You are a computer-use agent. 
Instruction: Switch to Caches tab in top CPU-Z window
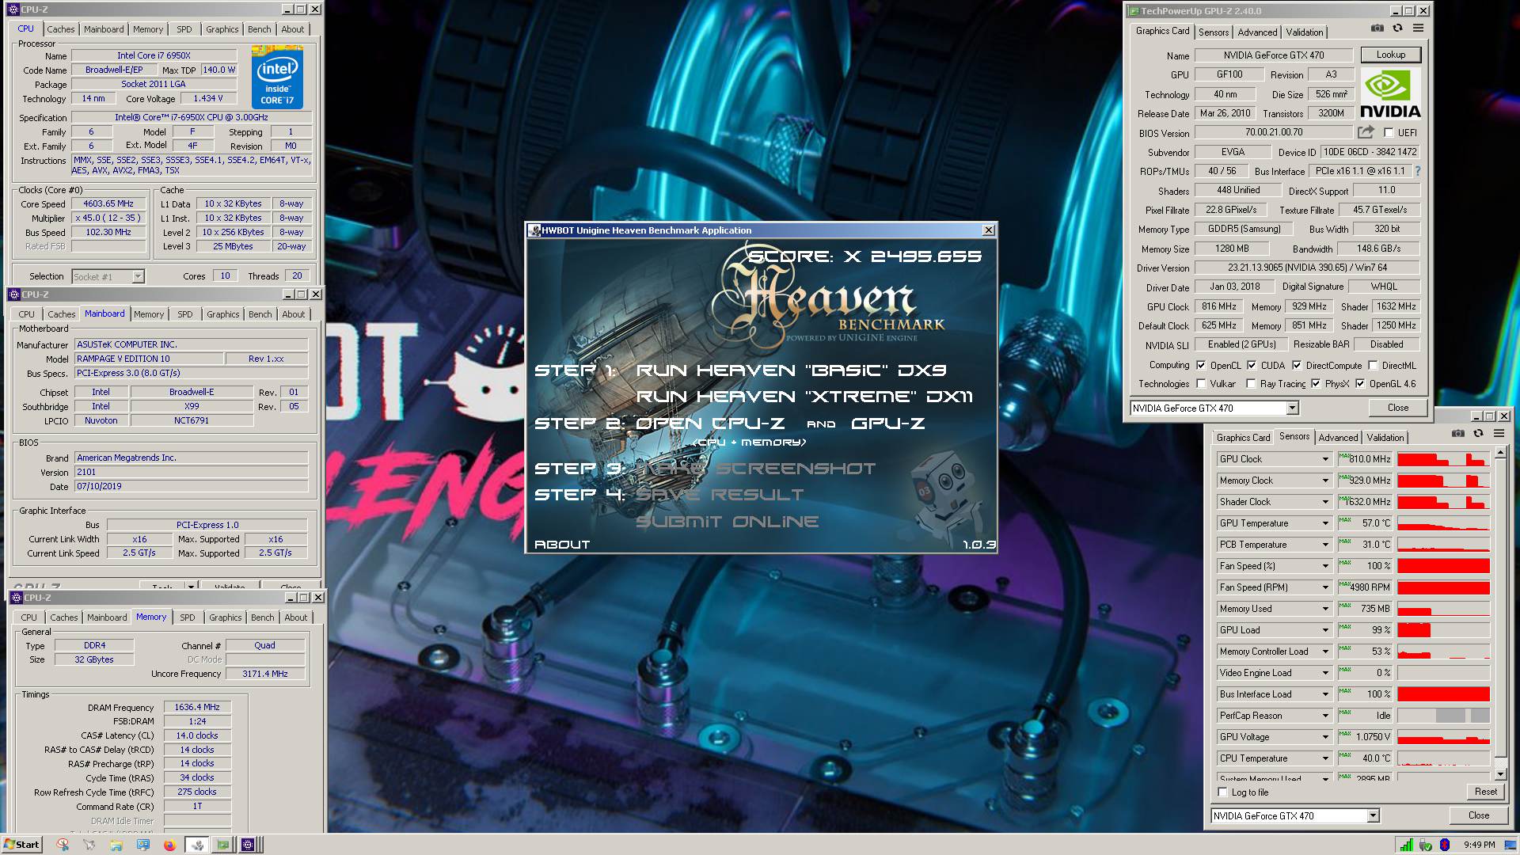point(61,29)
